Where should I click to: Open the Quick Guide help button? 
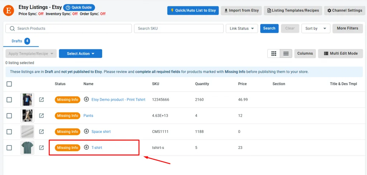(79, 7)
